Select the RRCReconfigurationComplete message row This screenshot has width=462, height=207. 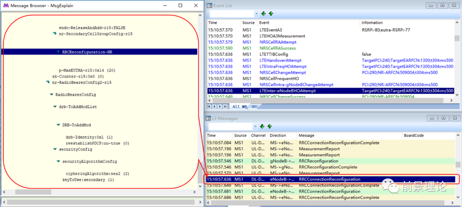coord(331,167)
